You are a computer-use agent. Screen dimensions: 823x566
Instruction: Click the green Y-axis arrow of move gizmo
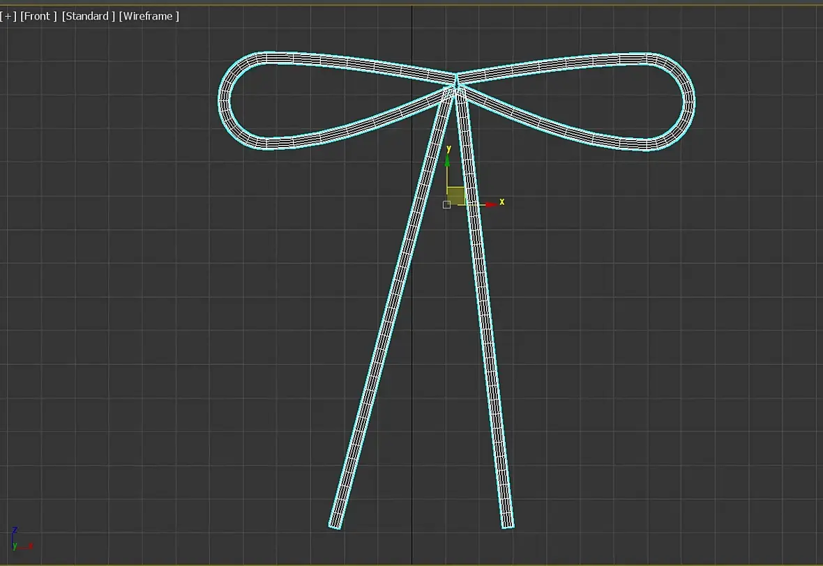point(447,162)
